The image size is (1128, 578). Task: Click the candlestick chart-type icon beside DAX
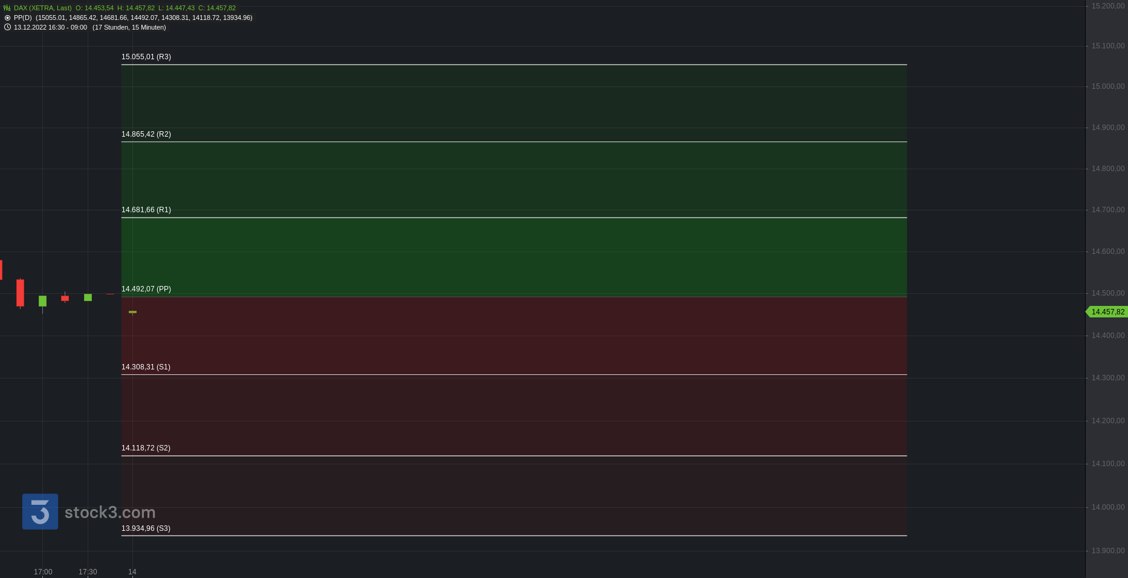(7, 8)
